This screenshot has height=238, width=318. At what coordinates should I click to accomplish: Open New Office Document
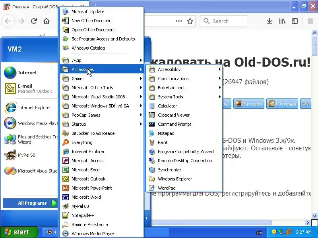pyautogui.click(x=102, y=21)
